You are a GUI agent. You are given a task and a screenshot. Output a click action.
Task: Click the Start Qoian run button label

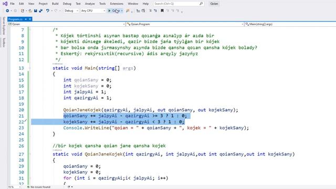click(x=116, y=10)
